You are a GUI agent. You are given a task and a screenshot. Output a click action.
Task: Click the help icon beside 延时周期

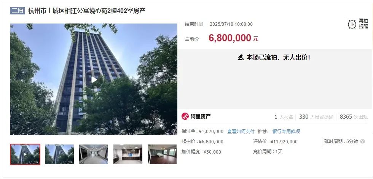coord(362,141)
